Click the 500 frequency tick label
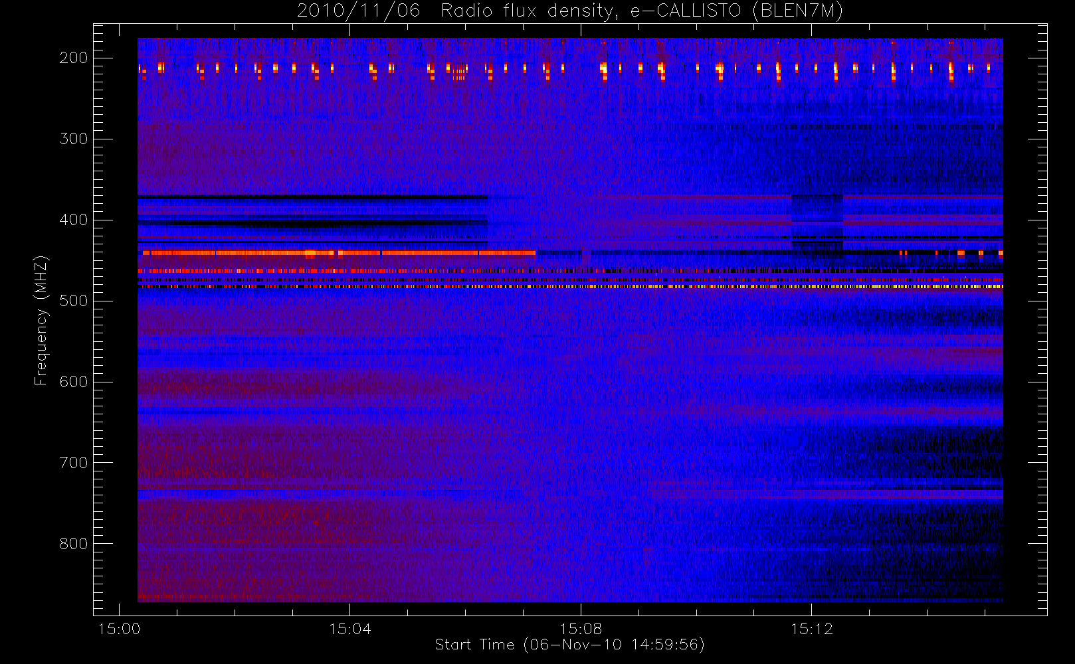 tap(74, 301)
